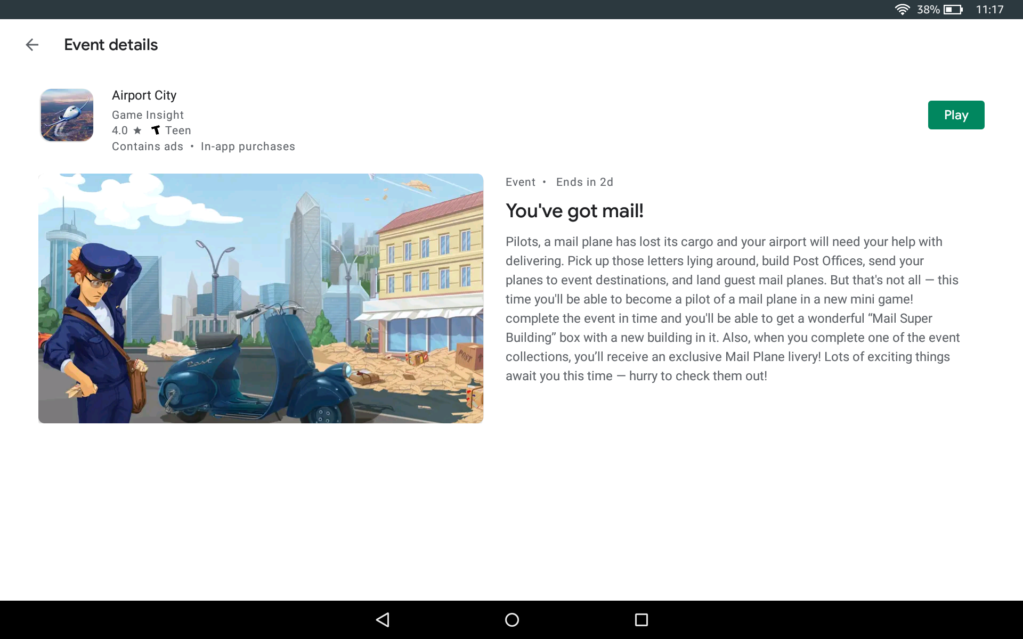
Task: Tap the Android home circle button
Action: click(511, 620)
